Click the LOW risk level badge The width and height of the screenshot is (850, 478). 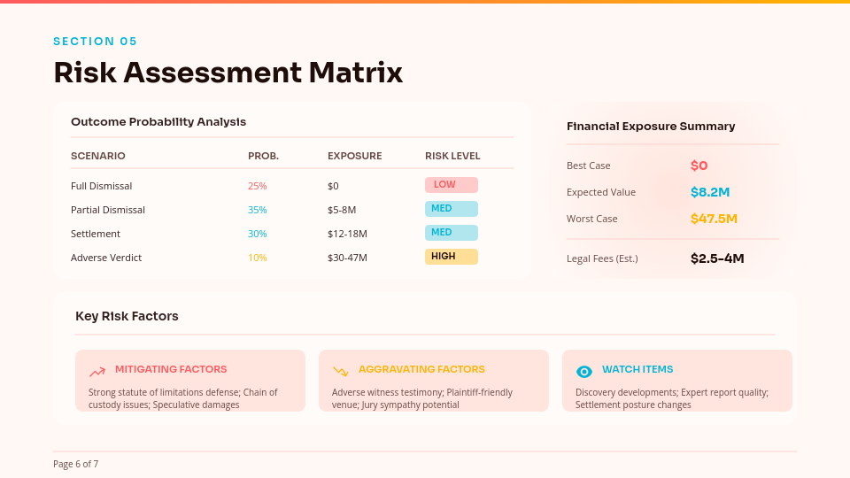[451, 185]
